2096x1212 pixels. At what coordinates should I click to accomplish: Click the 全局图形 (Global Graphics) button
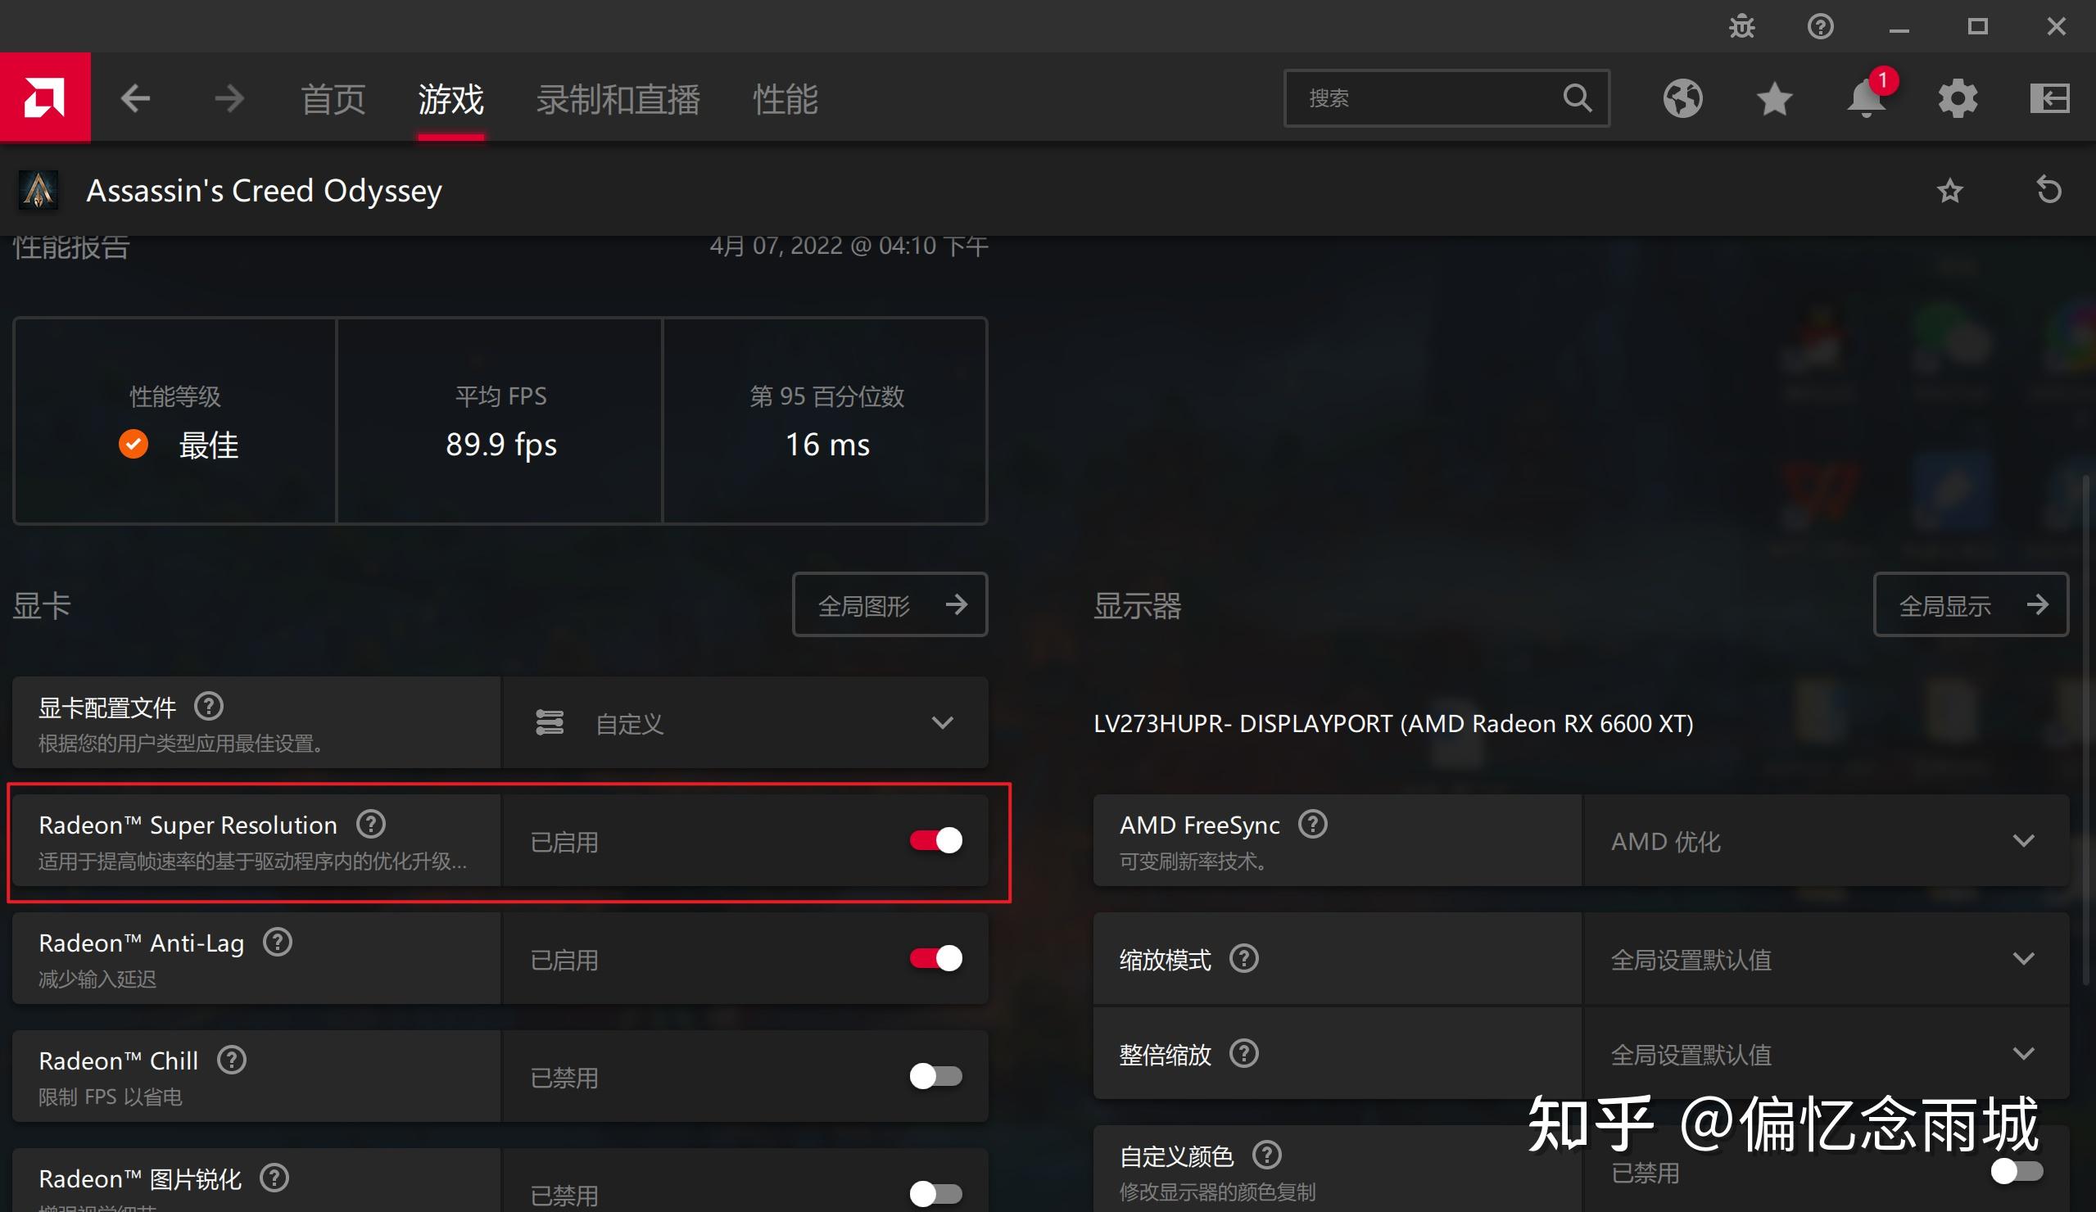point(887,604)
